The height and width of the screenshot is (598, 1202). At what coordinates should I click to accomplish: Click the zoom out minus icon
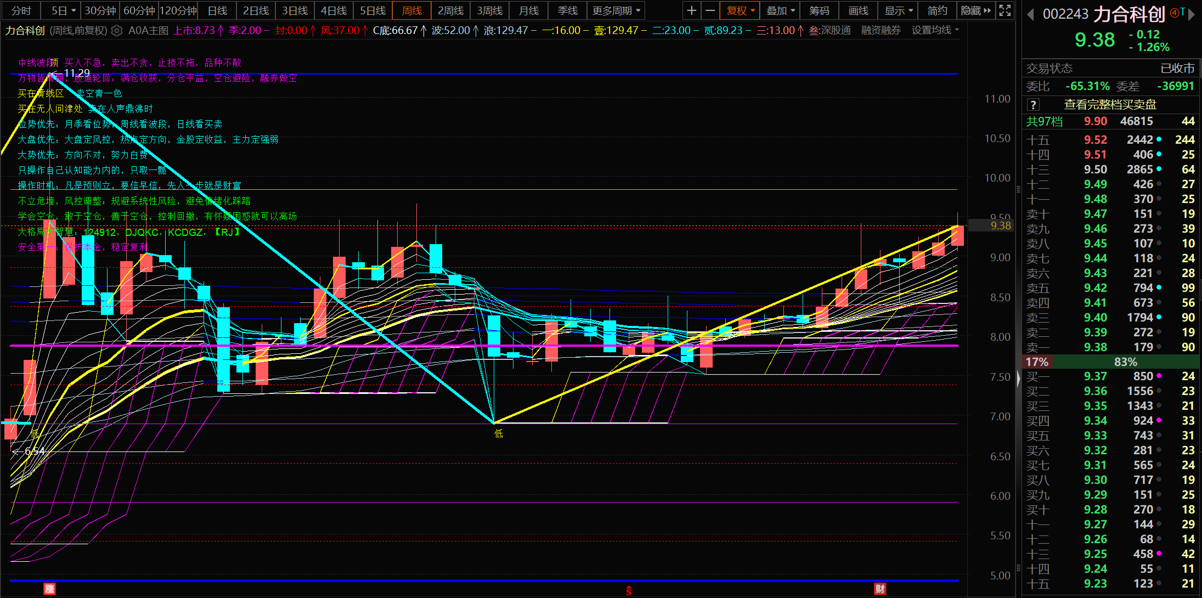(710, 10)
